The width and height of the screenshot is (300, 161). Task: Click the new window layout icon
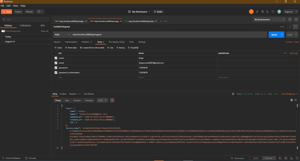pyautogui.click(x=40, y=12)
